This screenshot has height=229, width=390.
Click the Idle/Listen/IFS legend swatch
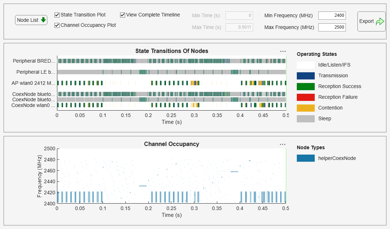306,65
